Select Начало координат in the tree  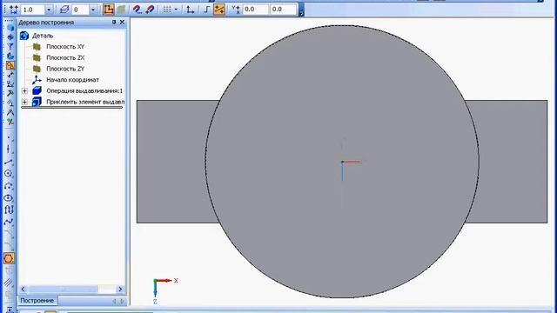72,80
